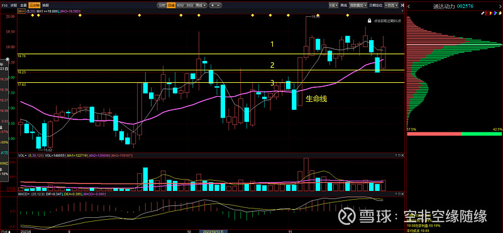Open the MA indicator dropdown
Screen dimensions: 503x233
click(x=21, y=11)
